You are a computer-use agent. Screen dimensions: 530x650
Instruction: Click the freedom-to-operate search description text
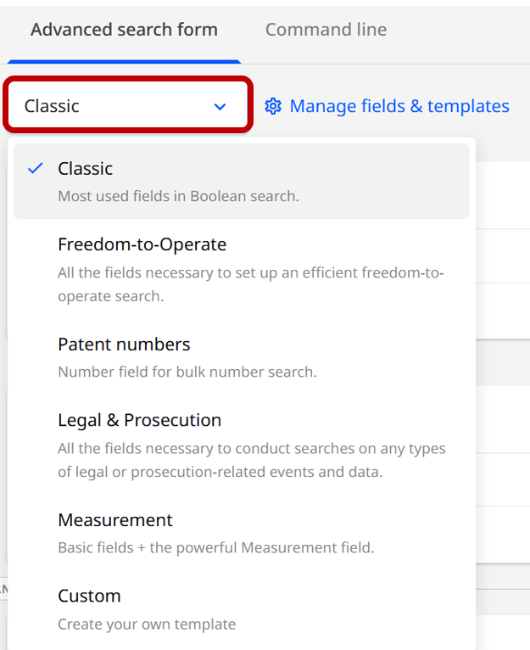click(x=250, y=284)
